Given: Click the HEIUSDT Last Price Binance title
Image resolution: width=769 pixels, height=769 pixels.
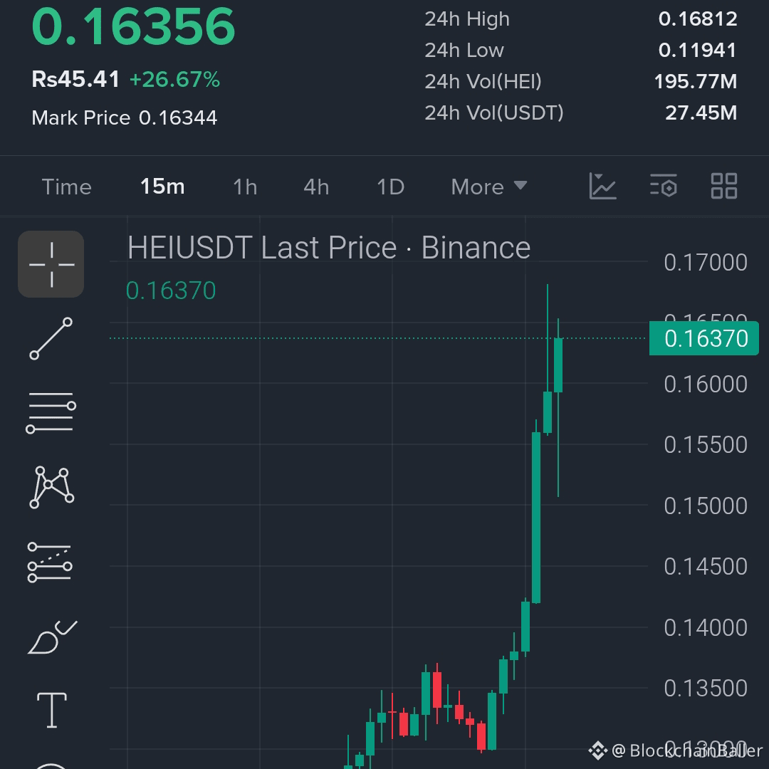Looking at the screenshot, I should point(329,247).
